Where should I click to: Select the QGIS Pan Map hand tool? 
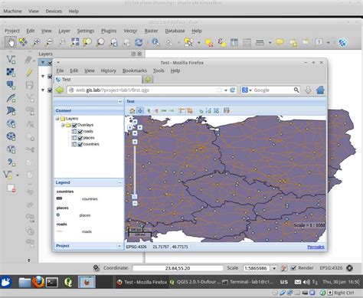pos(11,42)
